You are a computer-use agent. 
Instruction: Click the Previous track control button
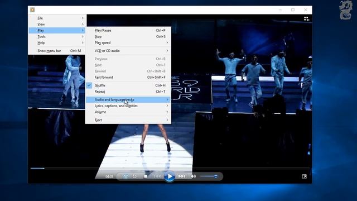click(x=157, y=176)
